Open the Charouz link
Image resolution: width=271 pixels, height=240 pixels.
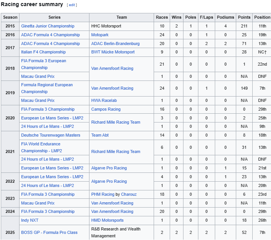tap(129, 195)
